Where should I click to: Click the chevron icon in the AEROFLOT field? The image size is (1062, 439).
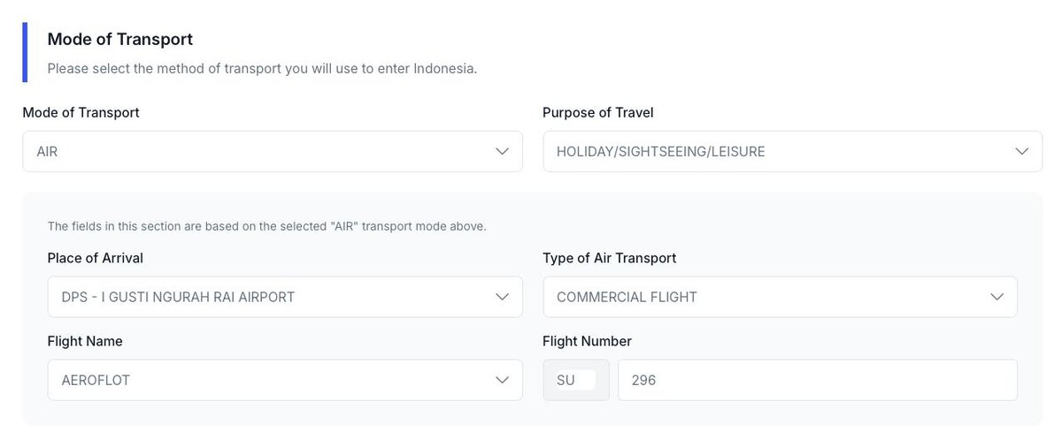pos(503,380)
